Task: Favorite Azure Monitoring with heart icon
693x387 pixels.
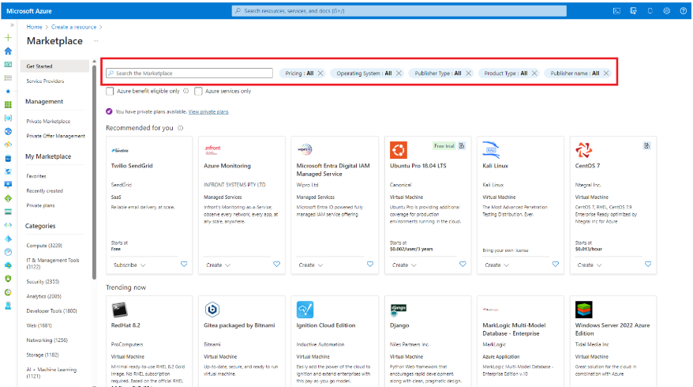Action: 277,264
